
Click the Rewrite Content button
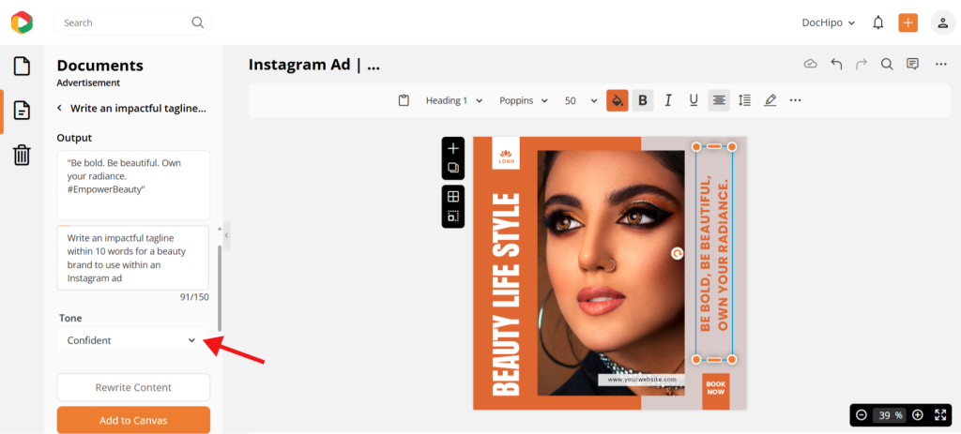click(x=133, y=387)
